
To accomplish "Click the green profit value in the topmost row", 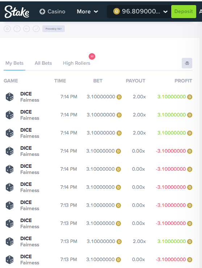I will pyautogui.click(x=172, y=97).
